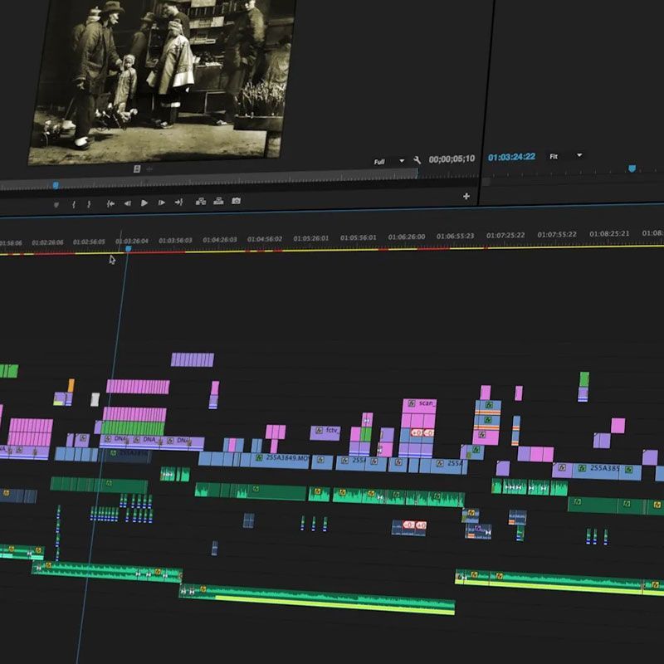This screenshot has height=664, width=664.
Task: Click the Mark Out bracket button
Action: [x=89, y=204]
